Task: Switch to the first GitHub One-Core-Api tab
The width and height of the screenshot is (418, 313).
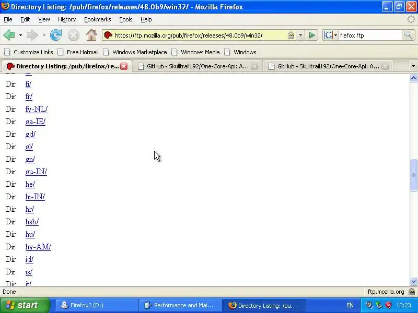Action: click(x=198, y=66)
